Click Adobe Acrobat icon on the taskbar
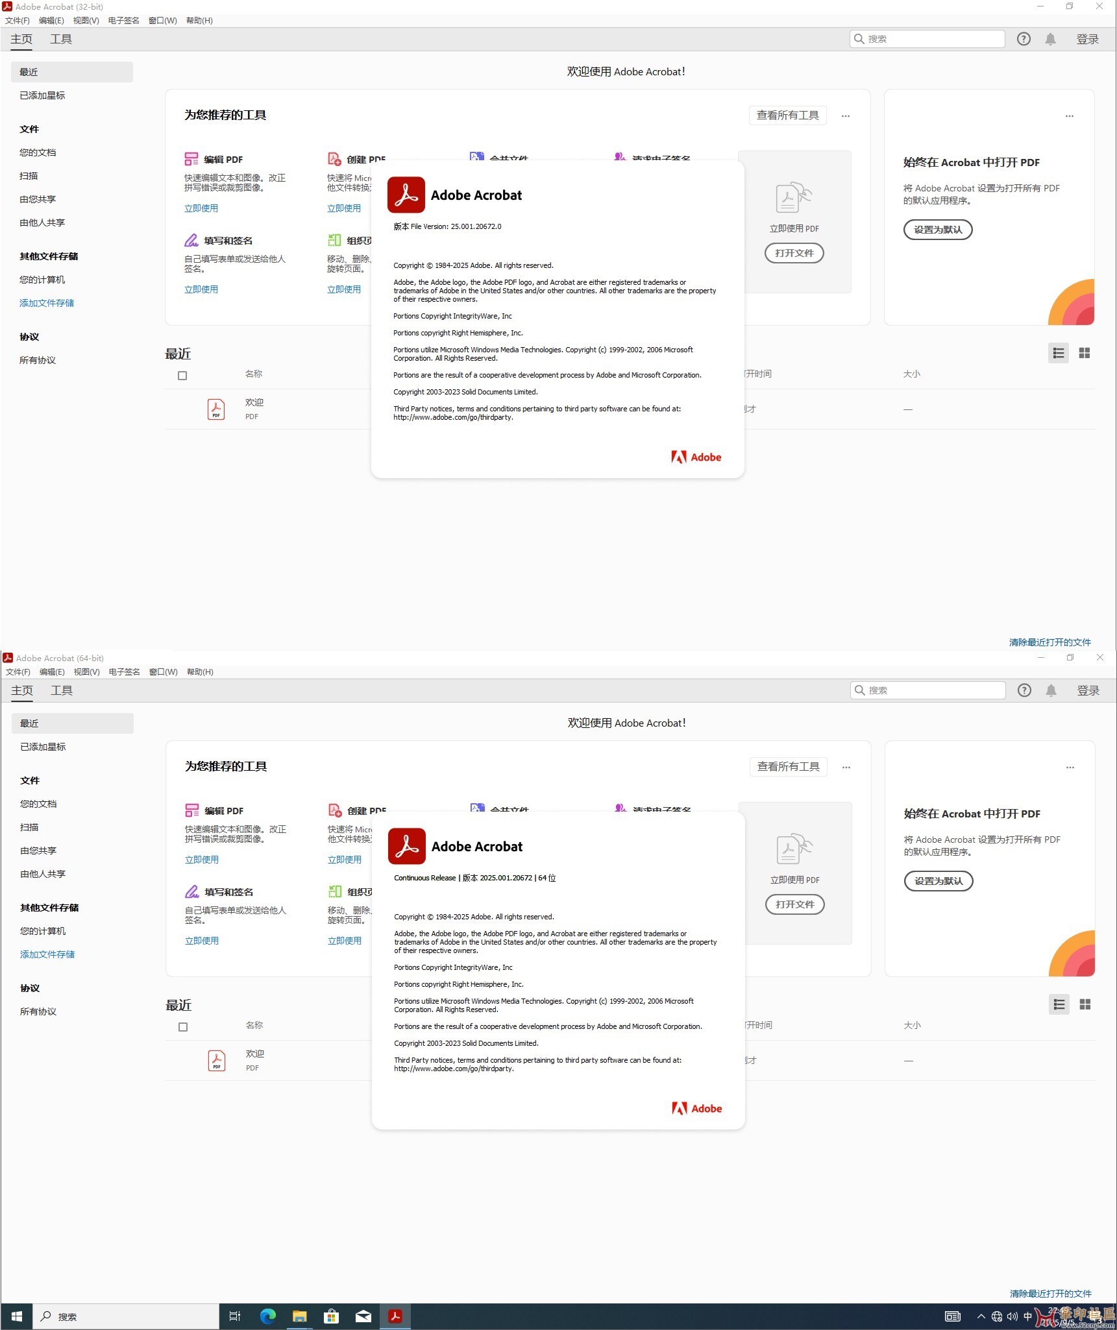The height and width of the screenshot is (1330, 1117). coord(395,1316)
